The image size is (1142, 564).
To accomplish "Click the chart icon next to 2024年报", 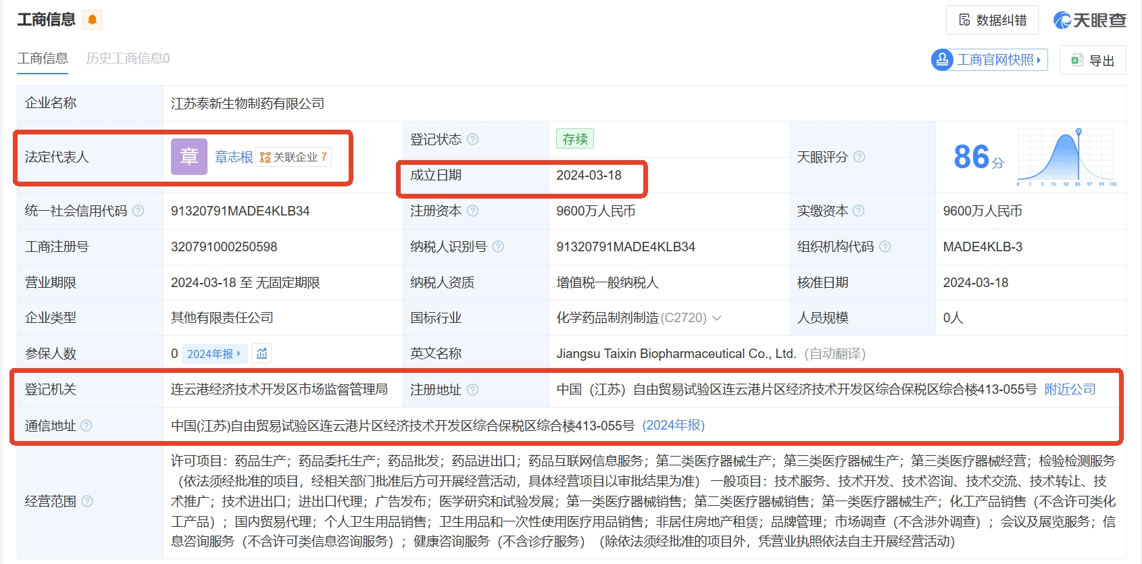I will pyautogui.click(x=262, y=353).
